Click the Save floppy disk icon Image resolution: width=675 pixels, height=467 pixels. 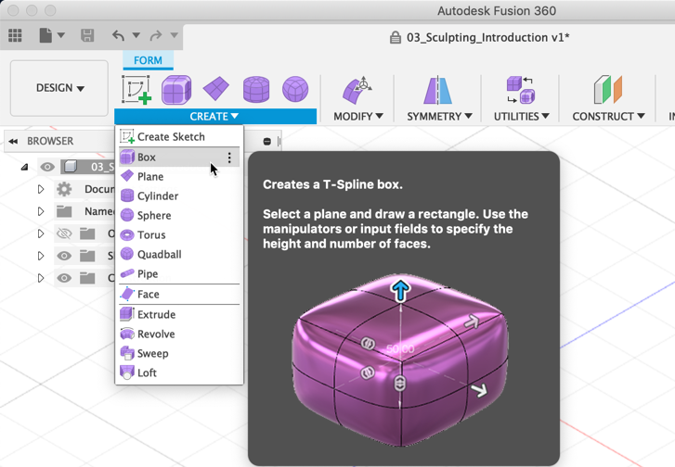pyautogui.click(x=87, y=35)
